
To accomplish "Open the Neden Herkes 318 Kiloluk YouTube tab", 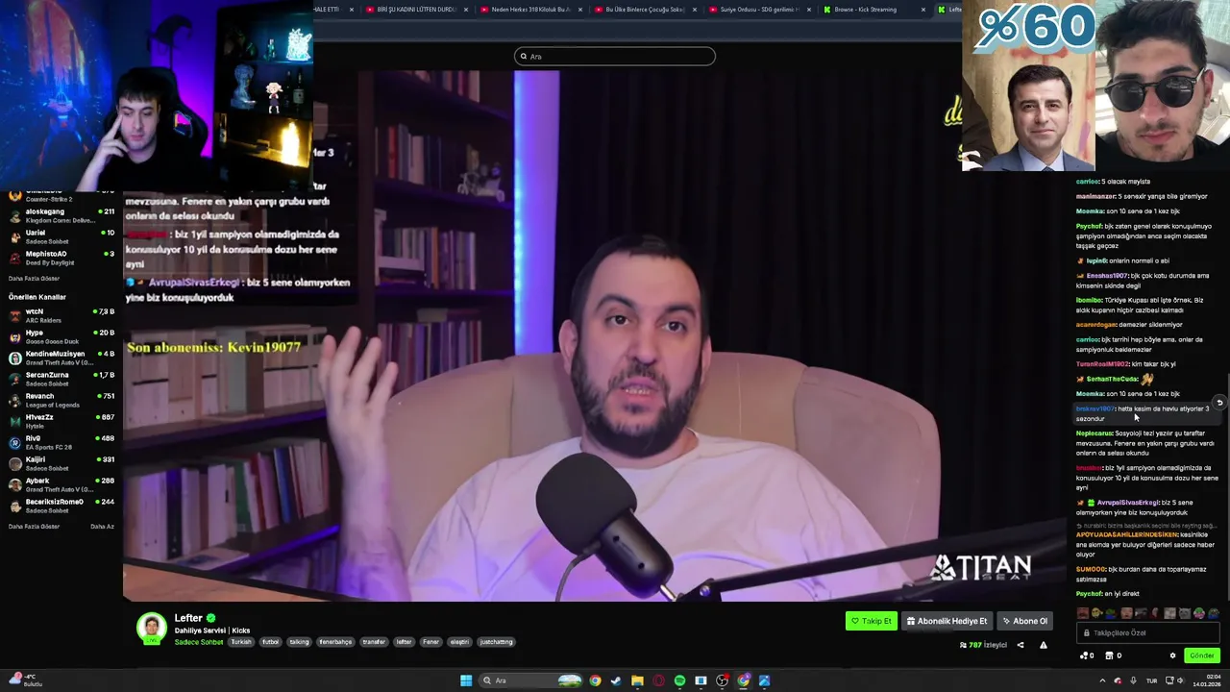I will 530,10.
